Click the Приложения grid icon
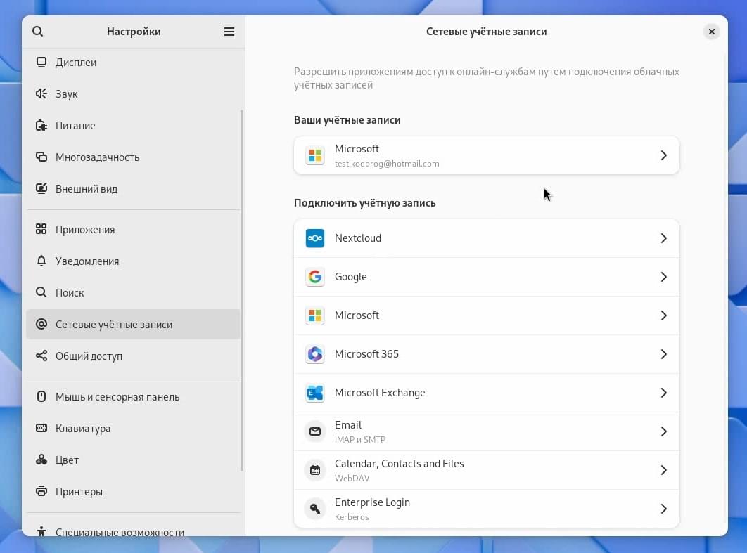The height and width of the screenshot is (553, 747). coord(41,229)
